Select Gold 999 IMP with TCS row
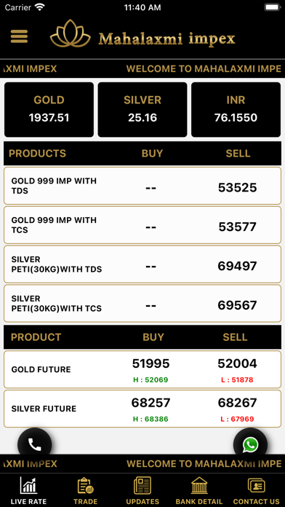 pos(142,225)
